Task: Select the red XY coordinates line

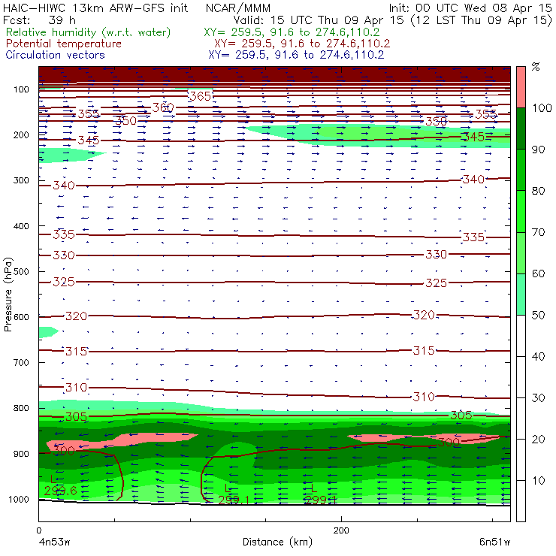Action: [x=302, y=44]
